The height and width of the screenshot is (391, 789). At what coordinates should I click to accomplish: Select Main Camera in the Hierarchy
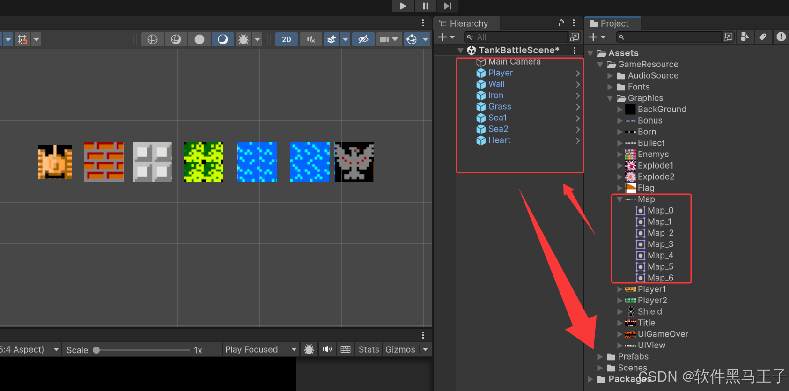(514, 62)
